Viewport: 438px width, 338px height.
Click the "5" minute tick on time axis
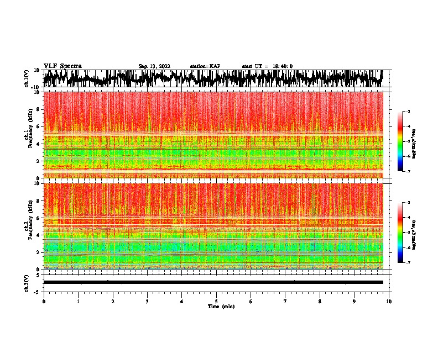point(216,302)
